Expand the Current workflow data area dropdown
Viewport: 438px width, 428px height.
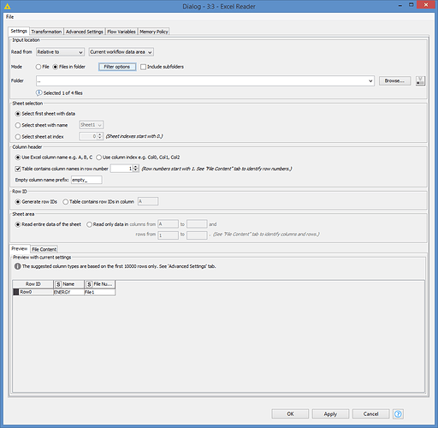(x=121, y=52)
